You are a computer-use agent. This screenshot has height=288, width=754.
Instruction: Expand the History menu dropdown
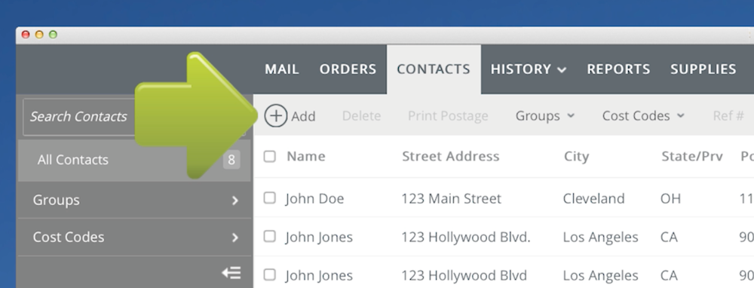(x=528, y=69)
